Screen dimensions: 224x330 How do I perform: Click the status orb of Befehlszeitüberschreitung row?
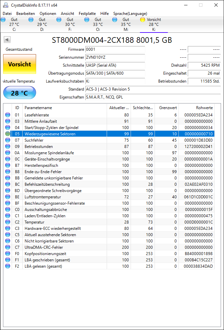click(8, 184)
